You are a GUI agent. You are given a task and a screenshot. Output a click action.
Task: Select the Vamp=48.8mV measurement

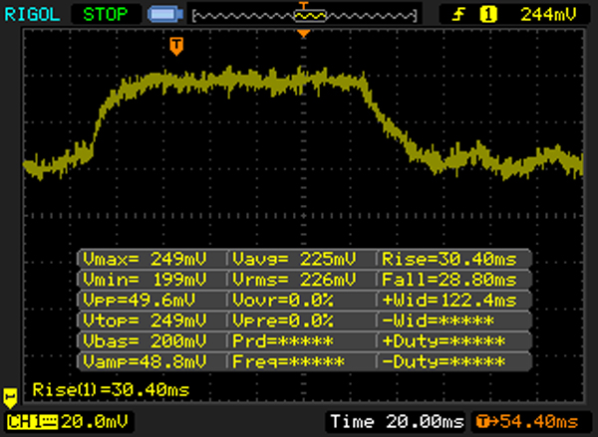click(x=145, y=361)
